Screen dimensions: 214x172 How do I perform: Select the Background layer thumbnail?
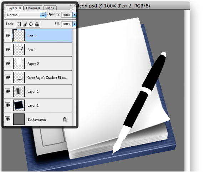coord(19,119)
